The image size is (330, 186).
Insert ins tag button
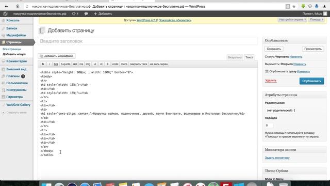coord(81,64)
